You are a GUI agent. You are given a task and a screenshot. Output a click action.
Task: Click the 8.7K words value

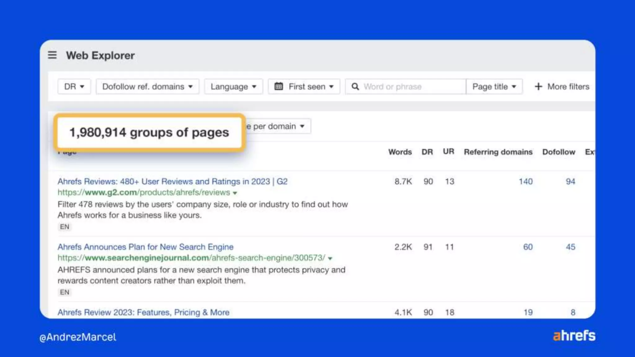pyautogui.click(x=403, y=181)
